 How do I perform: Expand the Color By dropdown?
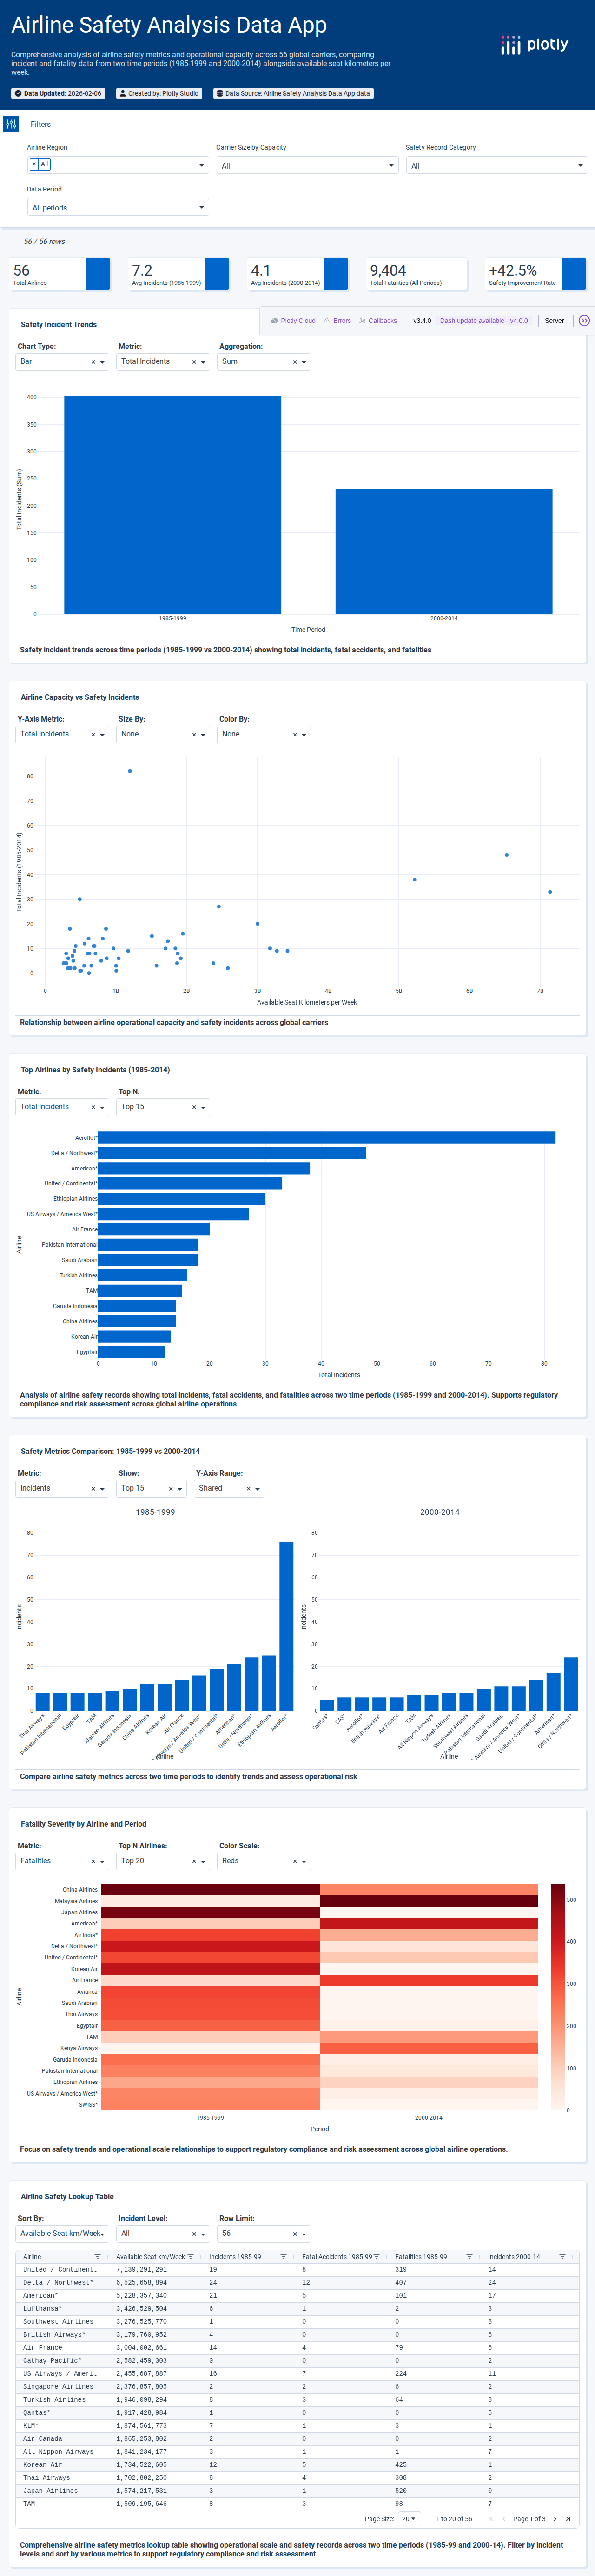304,735
